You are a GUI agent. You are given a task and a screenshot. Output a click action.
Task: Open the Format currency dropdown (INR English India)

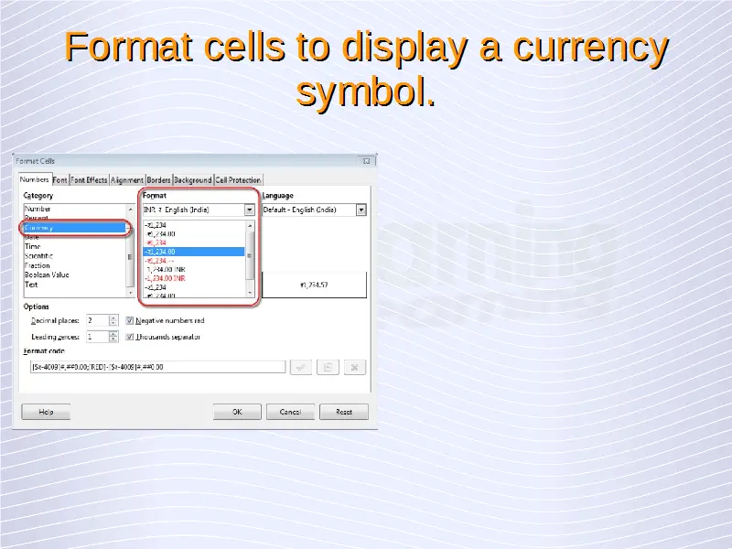[x=249, y=210]
